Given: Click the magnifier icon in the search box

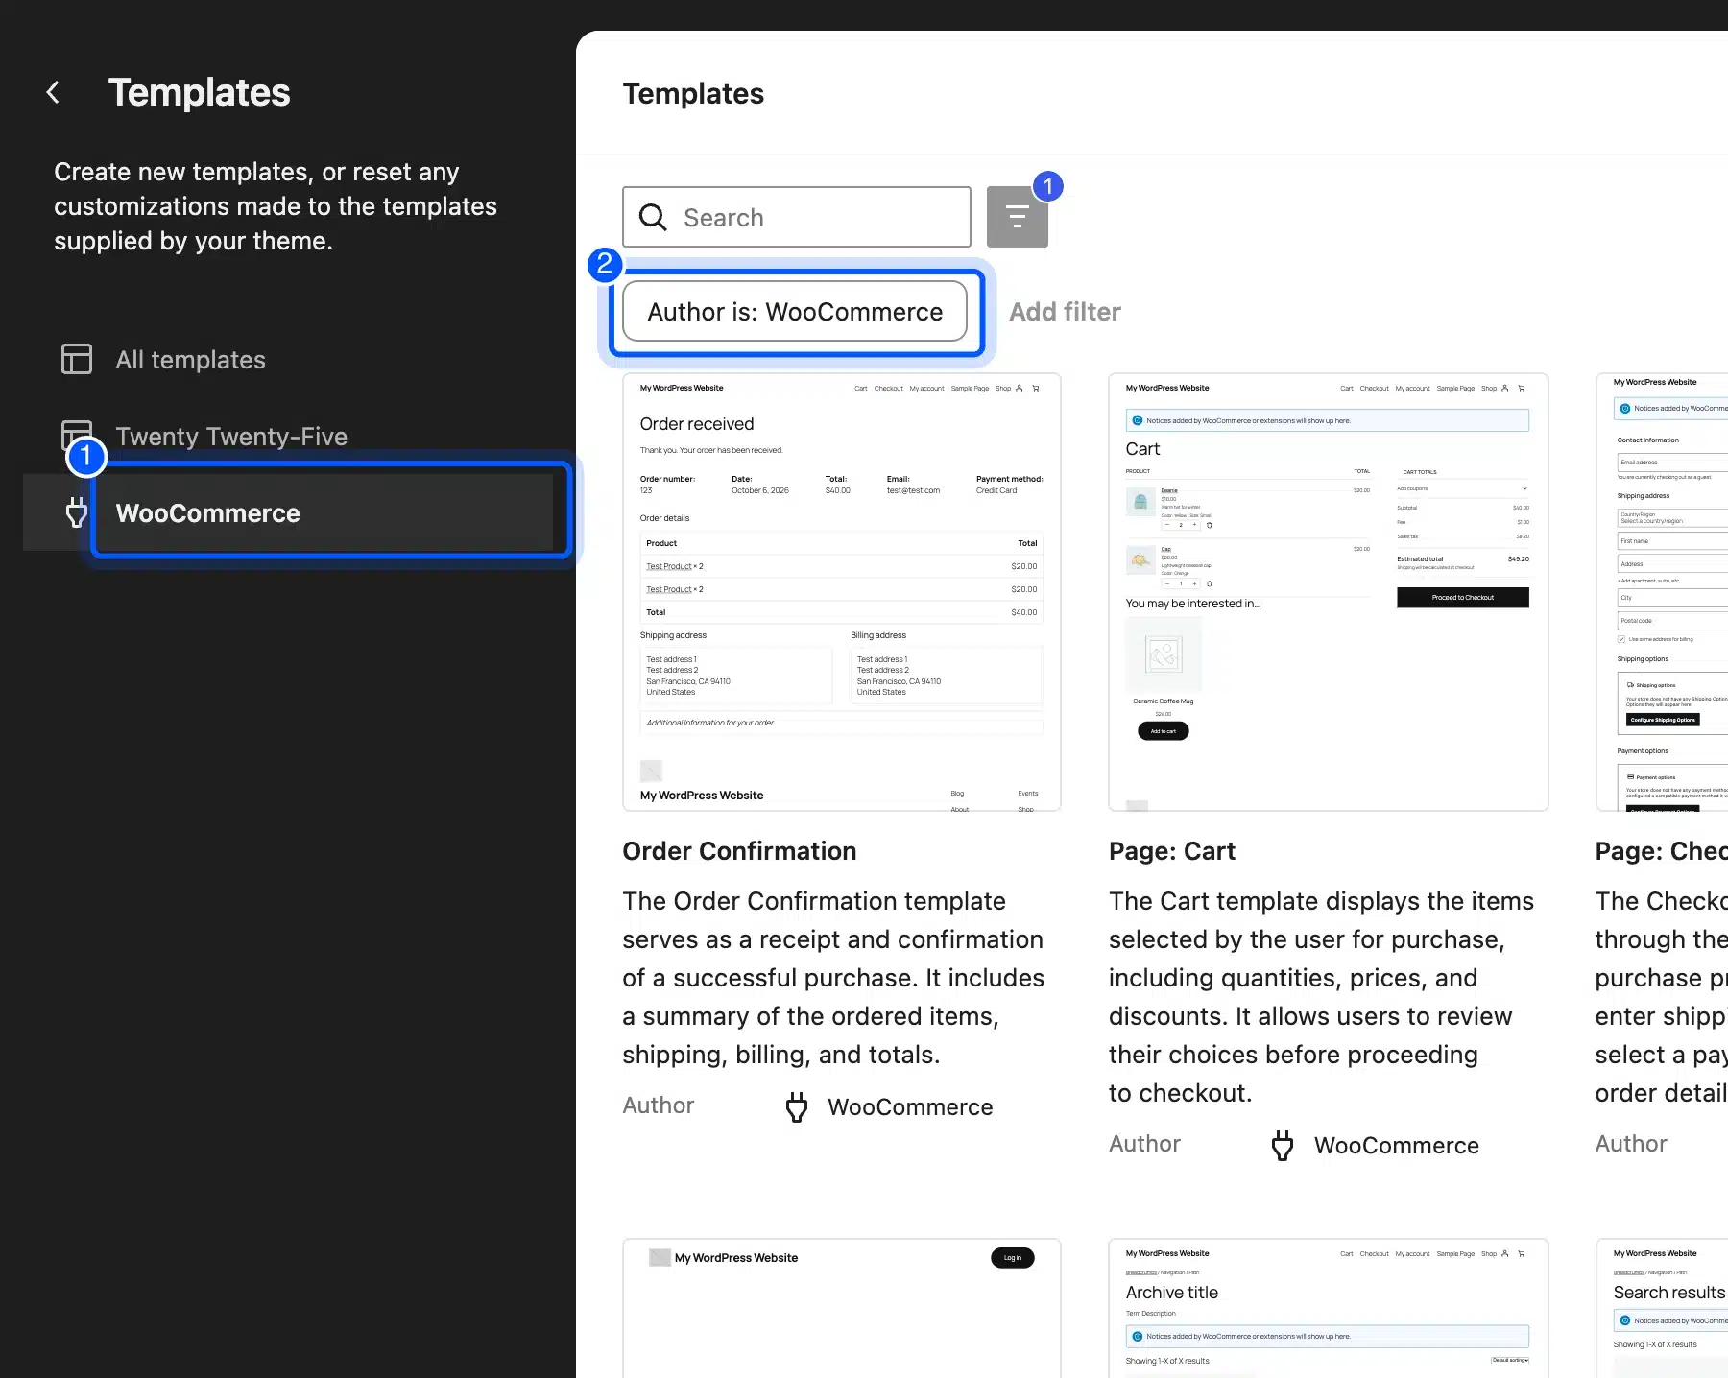Looking at the screenshot, I should (653, 218).
